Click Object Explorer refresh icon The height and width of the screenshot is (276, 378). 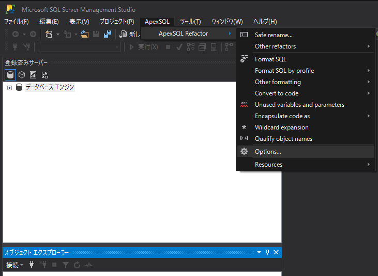[x=77, y=265]
